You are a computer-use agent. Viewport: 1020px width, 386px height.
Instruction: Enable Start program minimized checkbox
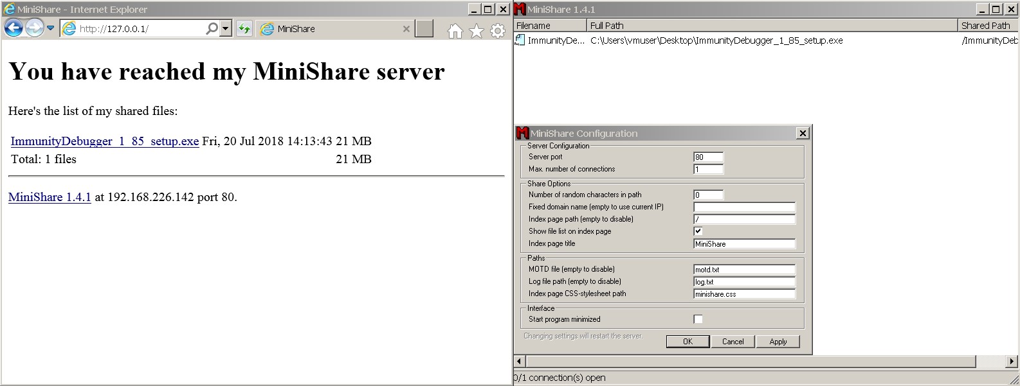pos(698,319)
